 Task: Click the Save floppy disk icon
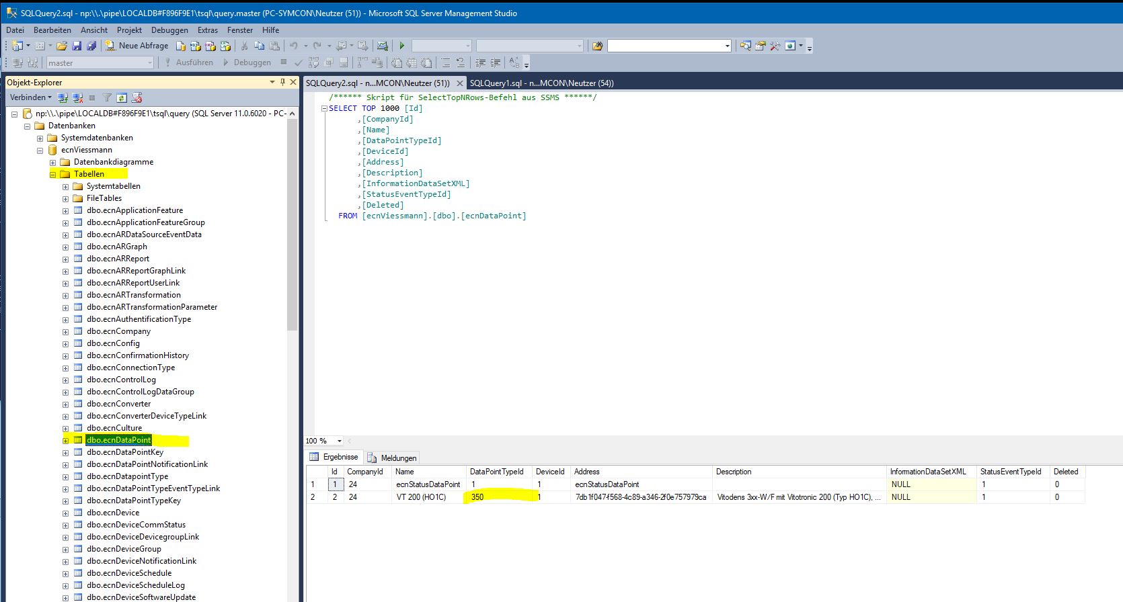77,46
